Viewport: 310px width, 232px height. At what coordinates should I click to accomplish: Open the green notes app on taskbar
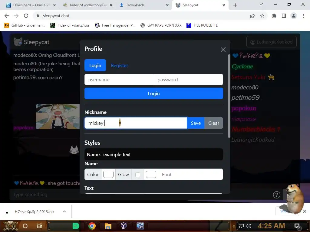tap(76, 226)
